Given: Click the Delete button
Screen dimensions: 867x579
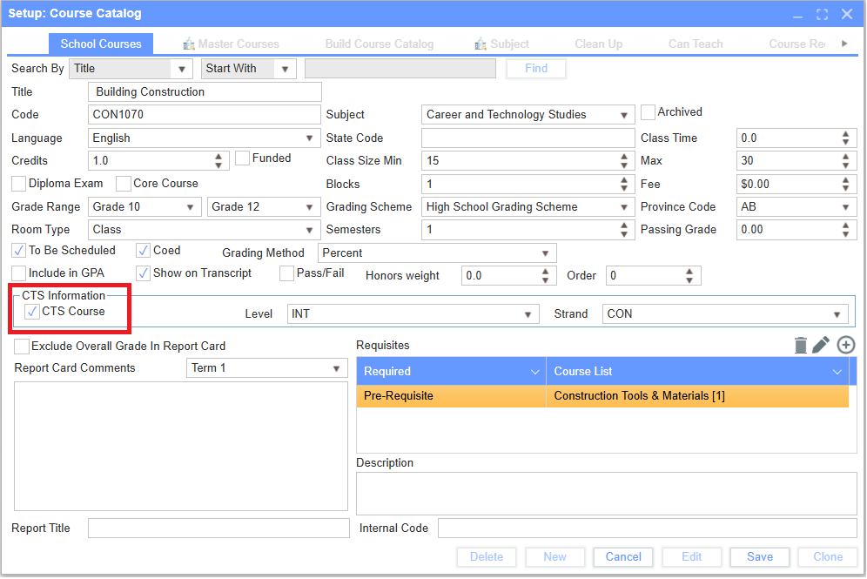Looking at the screenshot, I should point(487,557).
